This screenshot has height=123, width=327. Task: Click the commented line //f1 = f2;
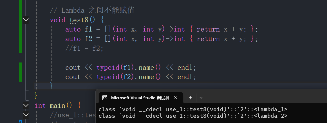[x=84, y=48]
